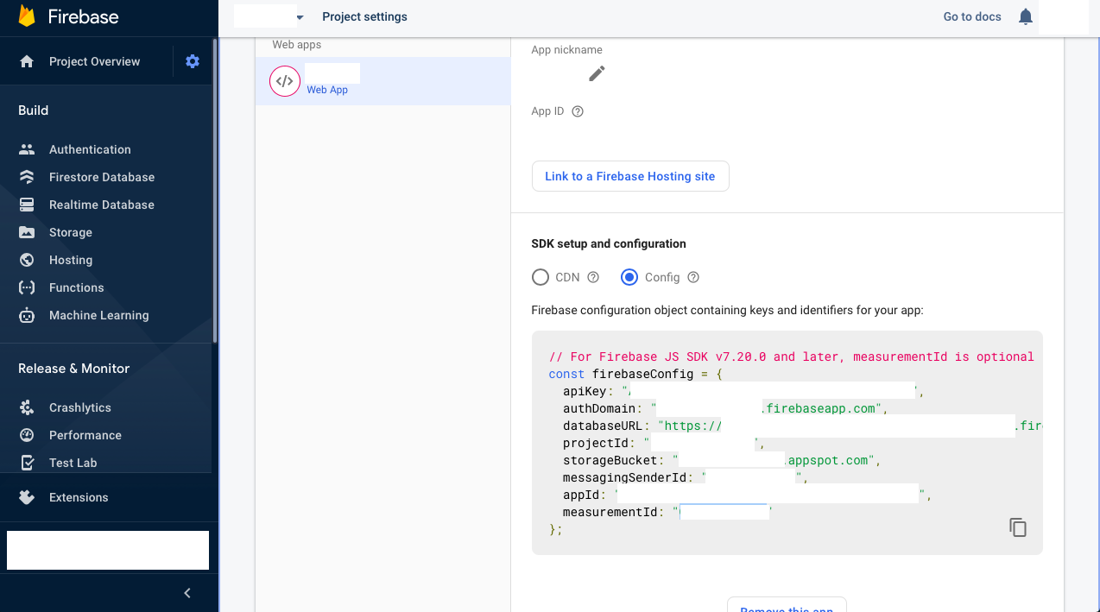This screenshot has height=612, width=1100.
Task: Click Project Overview link
Action: point(94,61)
